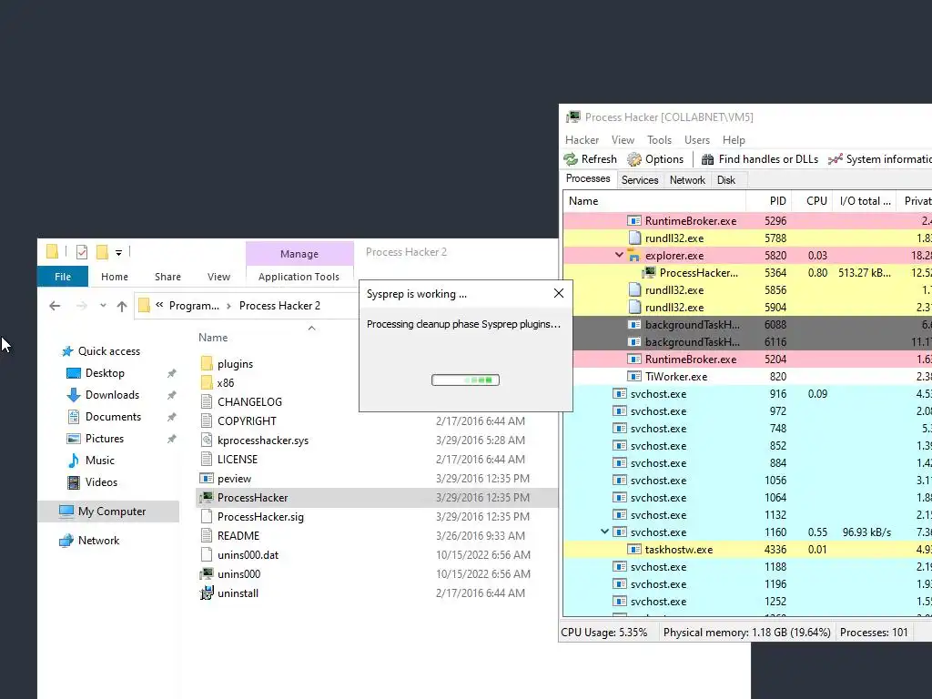
Task: Open Network icon in Explorer sidebar
Action: click(x=66, y=541)
